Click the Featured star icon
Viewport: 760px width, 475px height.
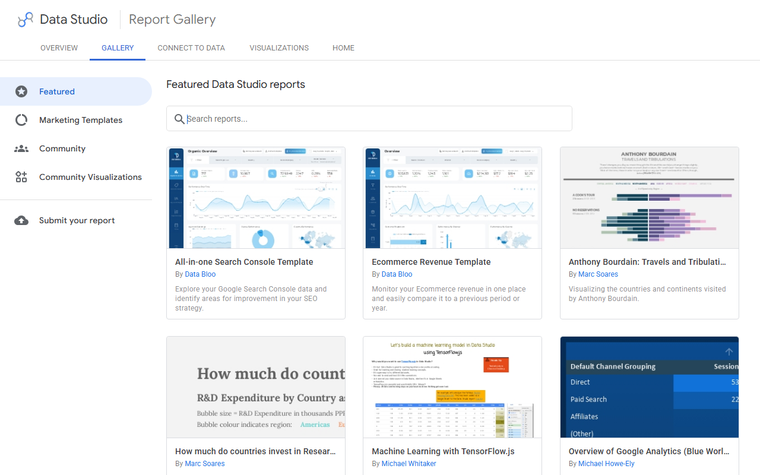tap(21, 91)
